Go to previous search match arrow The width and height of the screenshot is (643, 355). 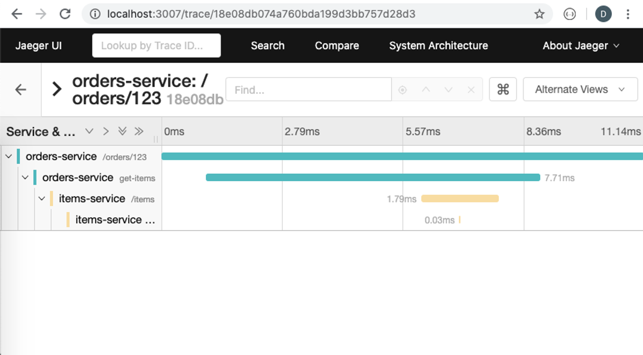(425, 90)
